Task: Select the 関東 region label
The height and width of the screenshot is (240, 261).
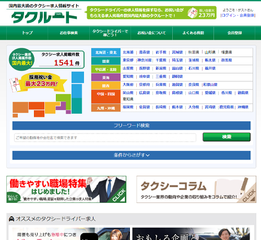Action: (106, 61)
